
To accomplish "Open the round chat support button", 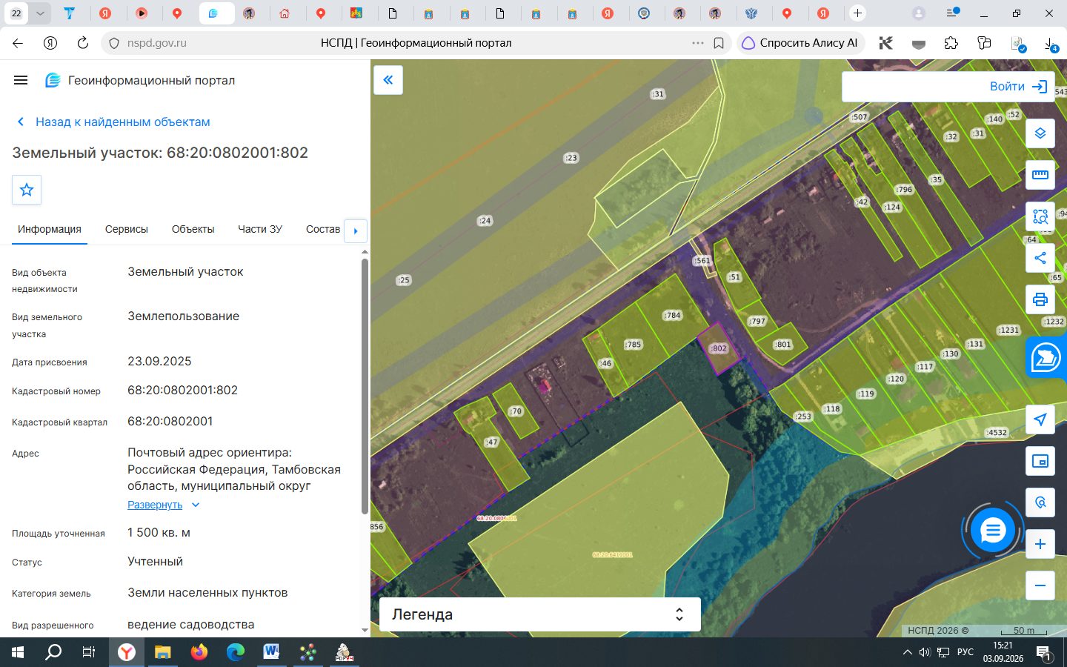I will click(993, 531).
